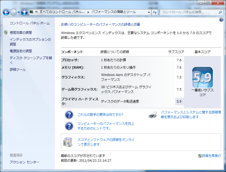This screenshot has width=226, height=172.
Task: Open インデックスのオプションの調整 link
Action: (30, 42)
